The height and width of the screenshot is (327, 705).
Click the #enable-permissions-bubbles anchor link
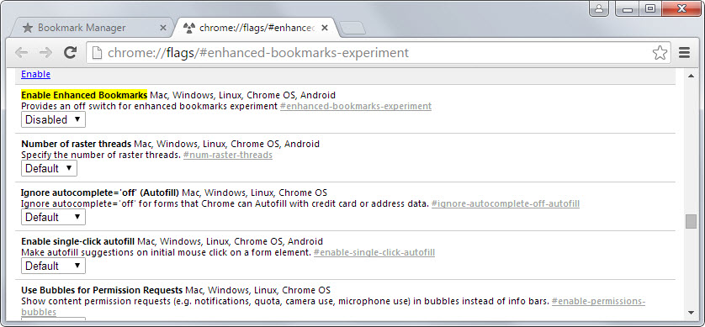[x=598, y=302]
